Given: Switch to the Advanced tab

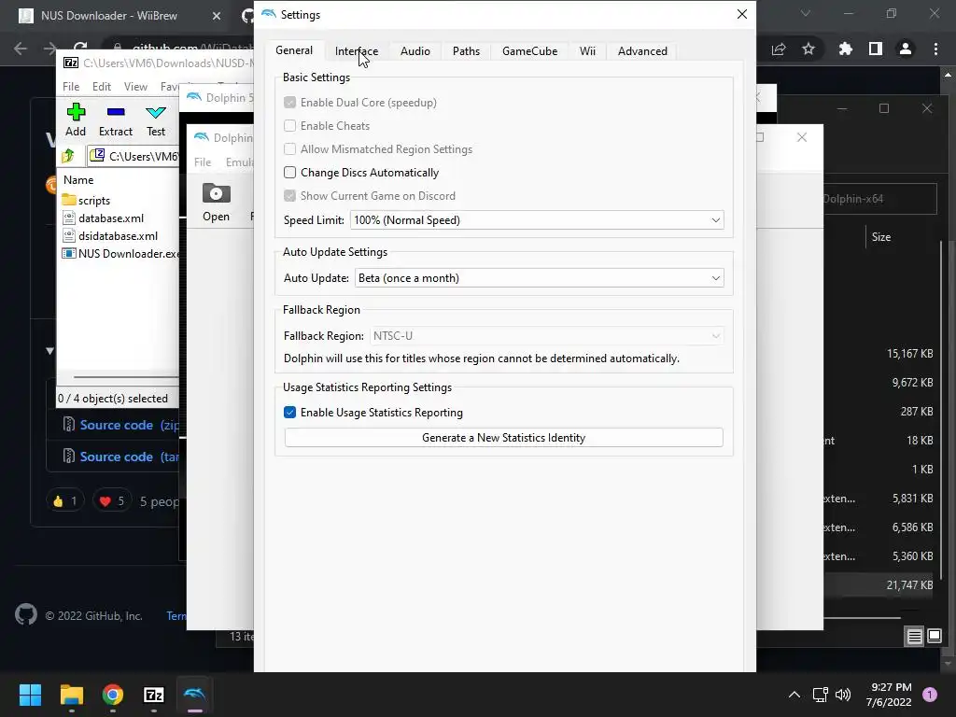Looking at the screenshot, I should click(642, 51).
